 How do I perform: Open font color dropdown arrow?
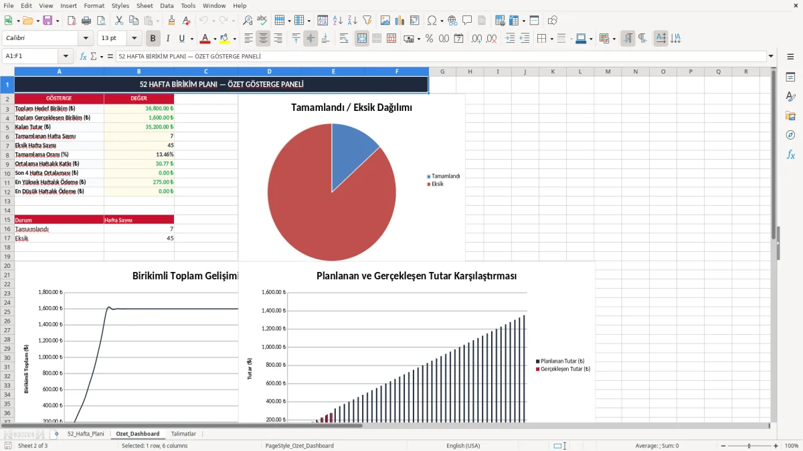click(215, 39)
